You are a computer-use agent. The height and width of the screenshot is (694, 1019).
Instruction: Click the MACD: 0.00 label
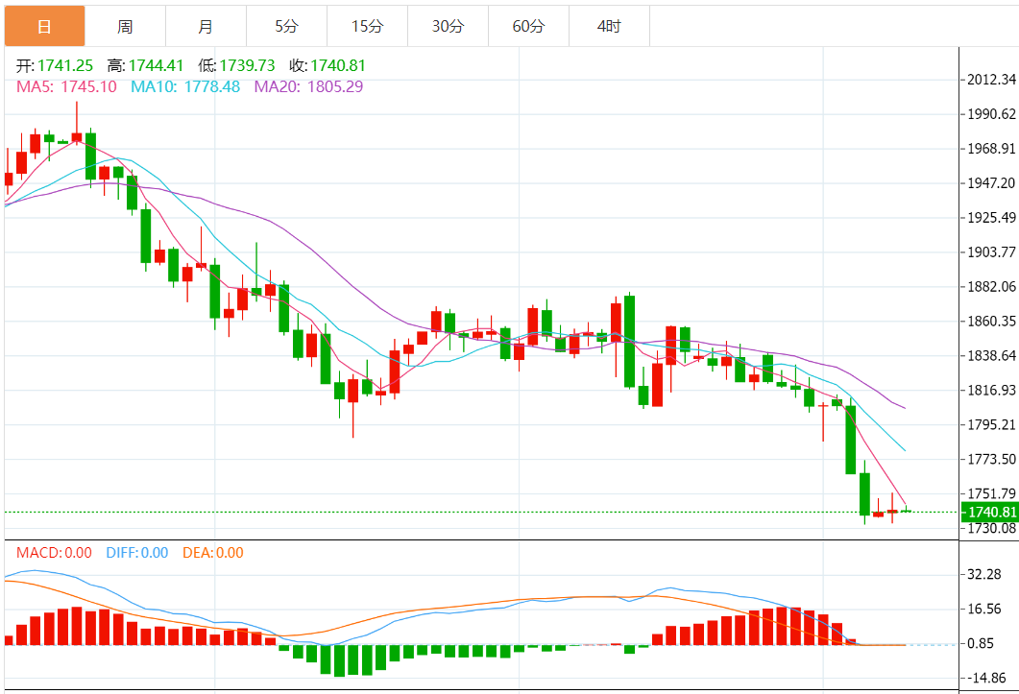point(54,553)
